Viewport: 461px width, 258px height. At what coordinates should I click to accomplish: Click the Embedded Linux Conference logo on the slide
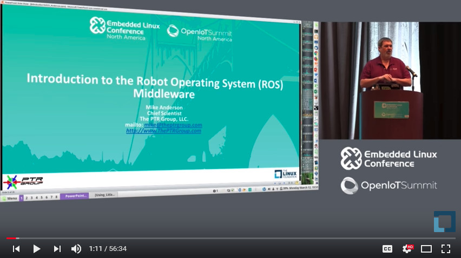pyautogui.click(x=124, y=28)
